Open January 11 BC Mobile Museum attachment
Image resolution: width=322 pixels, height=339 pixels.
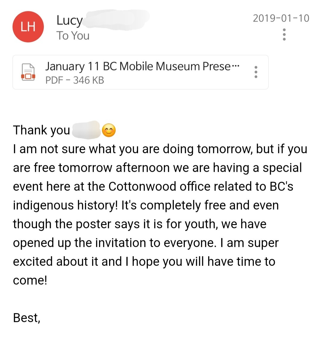(140, 72)
